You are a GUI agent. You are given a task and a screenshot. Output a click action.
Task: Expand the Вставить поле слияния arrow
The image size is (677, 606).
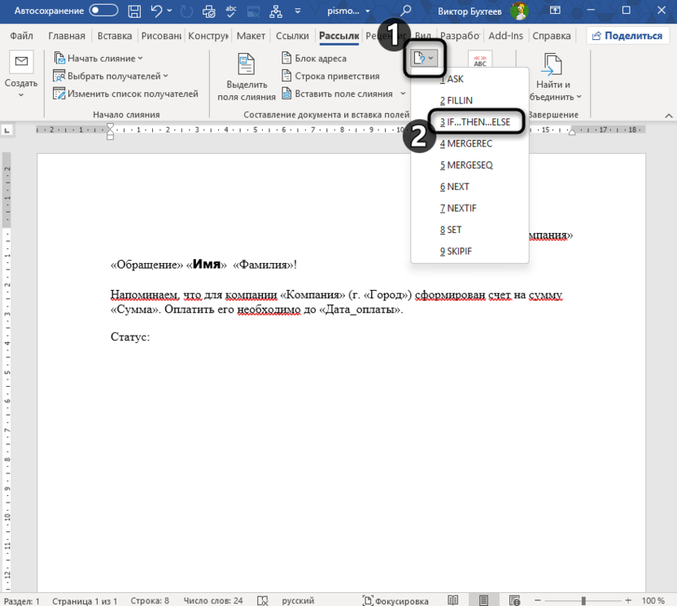[x=403, y=94]
